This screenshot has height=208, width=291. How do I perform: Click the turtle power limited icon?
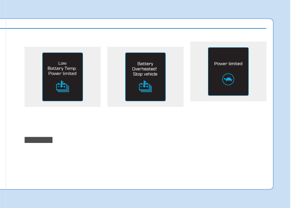[x=228, y=79]
